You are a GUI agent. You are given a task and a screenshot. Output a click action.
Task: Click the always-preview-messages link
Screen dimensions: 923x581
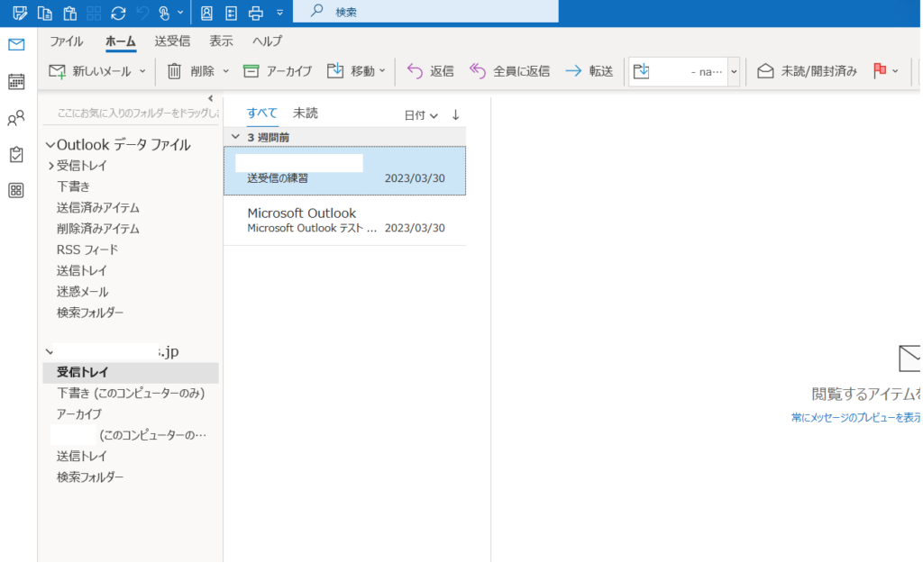[x=856, y=418]
